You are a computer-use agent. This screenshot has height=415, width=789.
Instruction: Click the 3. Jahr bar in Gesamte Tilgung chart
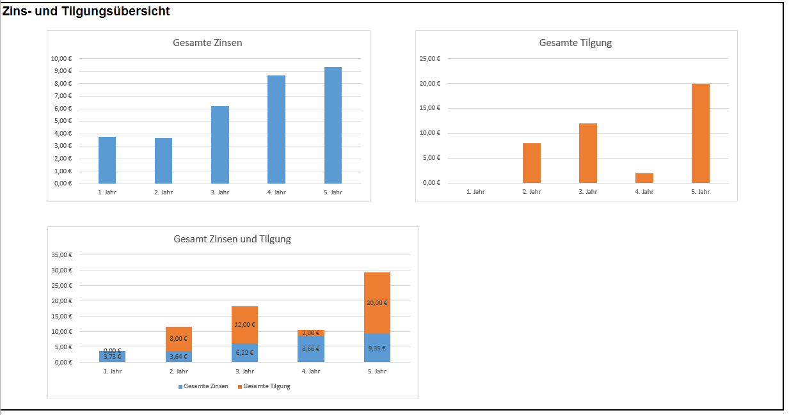click(588, 153)
